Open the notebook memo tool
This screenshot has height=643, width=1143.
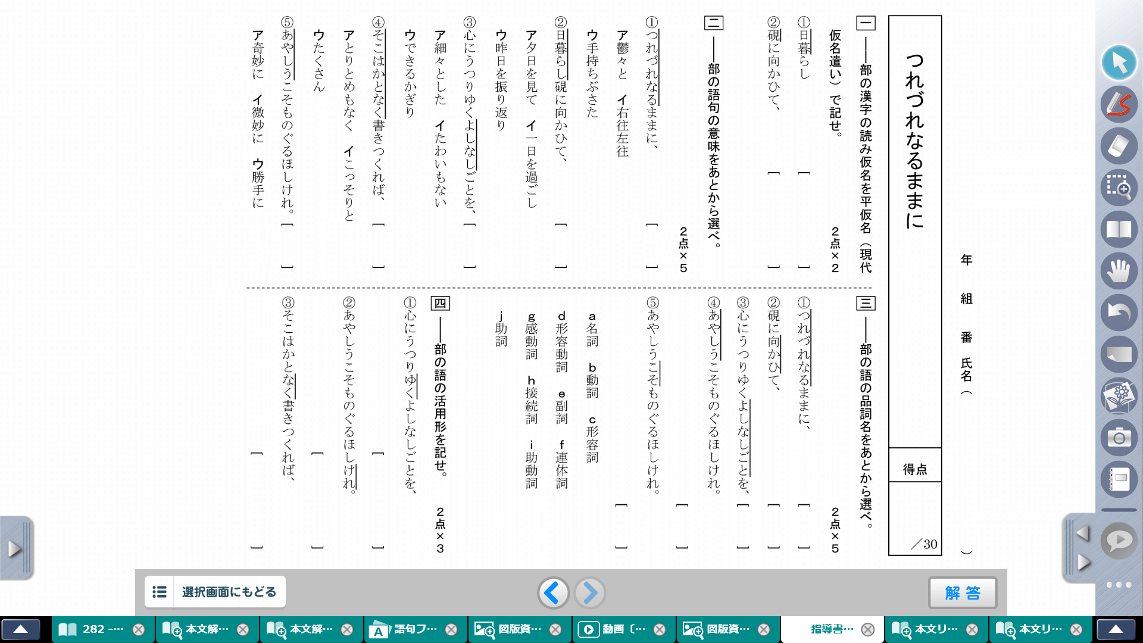(1119, 479)
